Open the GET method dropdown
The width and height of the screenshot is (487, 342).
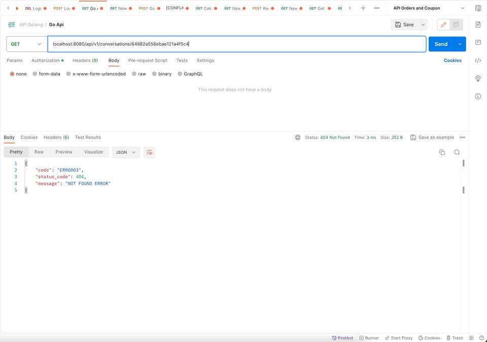26,44
